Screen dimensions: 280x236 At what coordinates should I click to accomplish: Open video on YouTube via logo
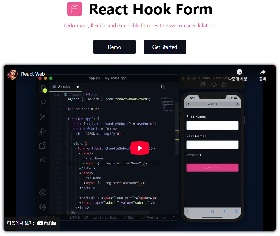(47, 223)
